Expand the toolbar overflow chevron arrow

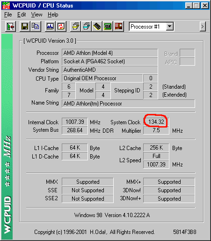[203, 27]
